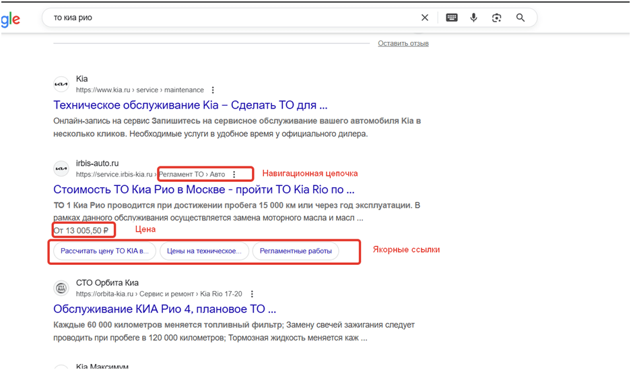
Task: Click the irbis-auto.ru result favicon
Action: [x=61, y=168]
